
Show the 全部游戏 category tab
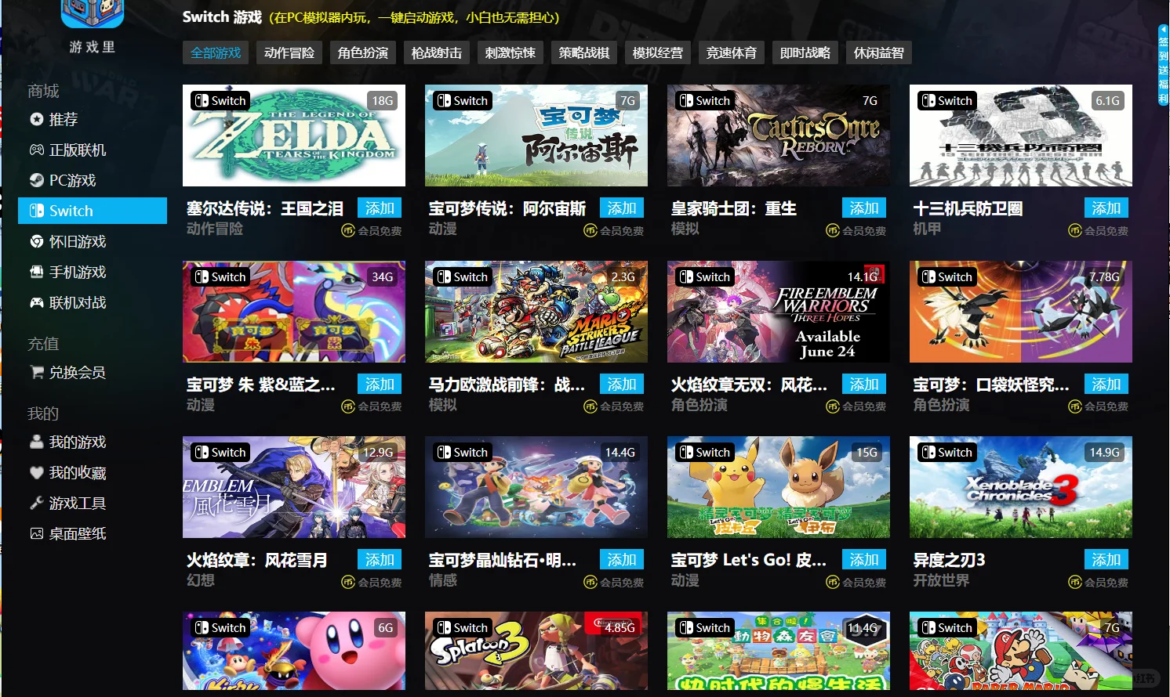[x=216, y=52]
